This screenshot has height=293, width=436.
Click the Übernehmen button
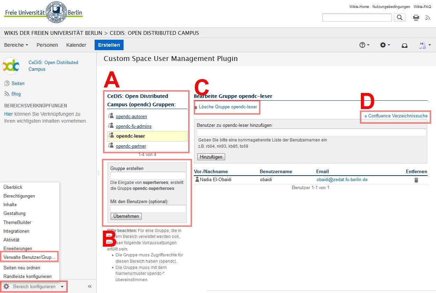point(126,216)
